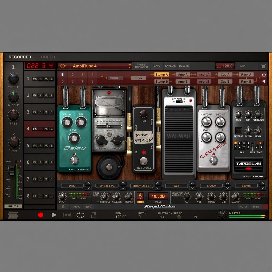Click the channel volume fader handle
Viewport: 272px width, 272px height.
[x=12, y=171]
